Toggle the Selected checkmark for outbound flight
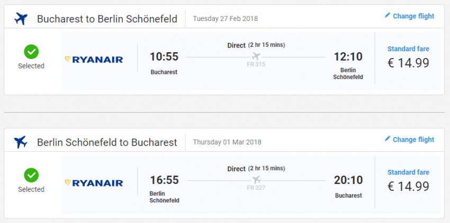The width and height of the screenshot is (450, 223). point(31,52)
